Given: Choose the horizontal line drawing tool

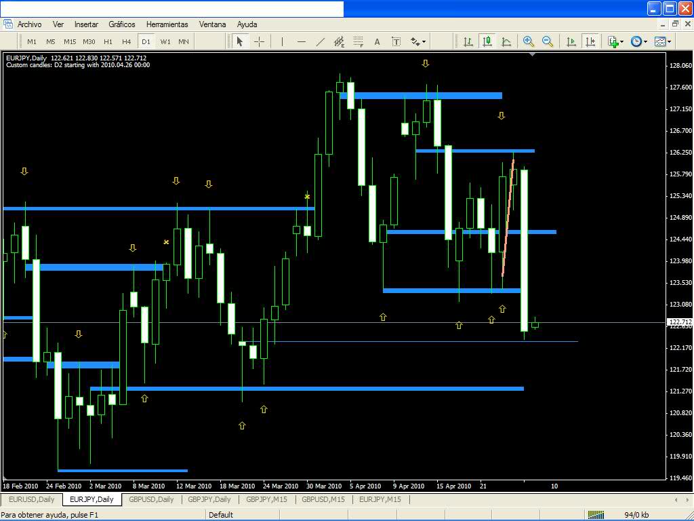Looking at the screenshot, I should point(302,41).
